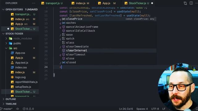The image size is (198, 111).
Task: Choose cancelIdleCallback suggestion
Action: point(109,31)
